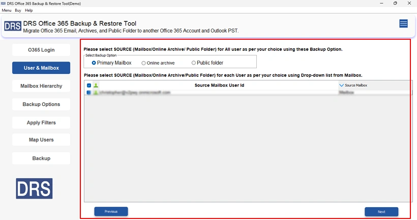Go to the Backup step
This screenshot has height=220, width=417.
click(x=41, y=158)
